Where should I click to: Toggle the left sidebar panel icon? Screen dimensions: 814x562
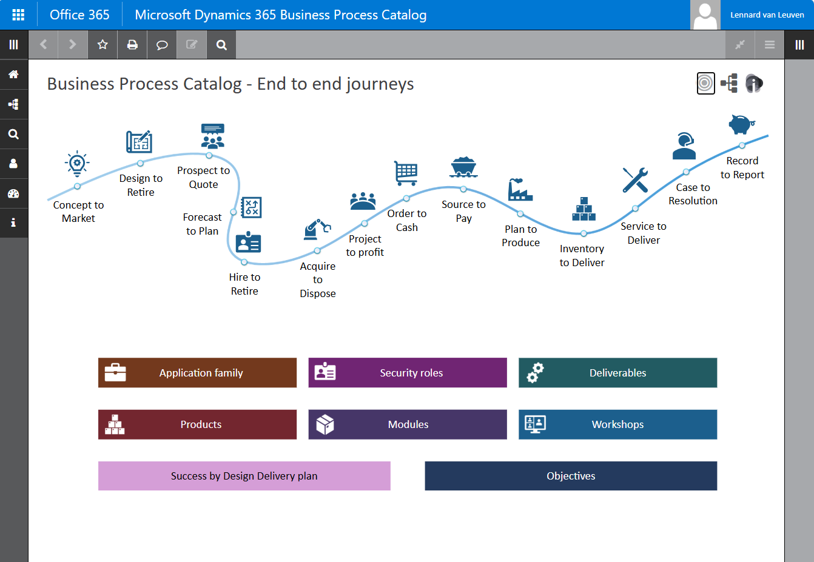pos(14,44)
